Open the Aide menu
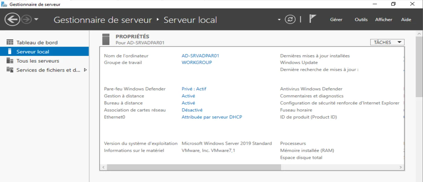This screenshot has width=423, height=182. tap(406, 20)
